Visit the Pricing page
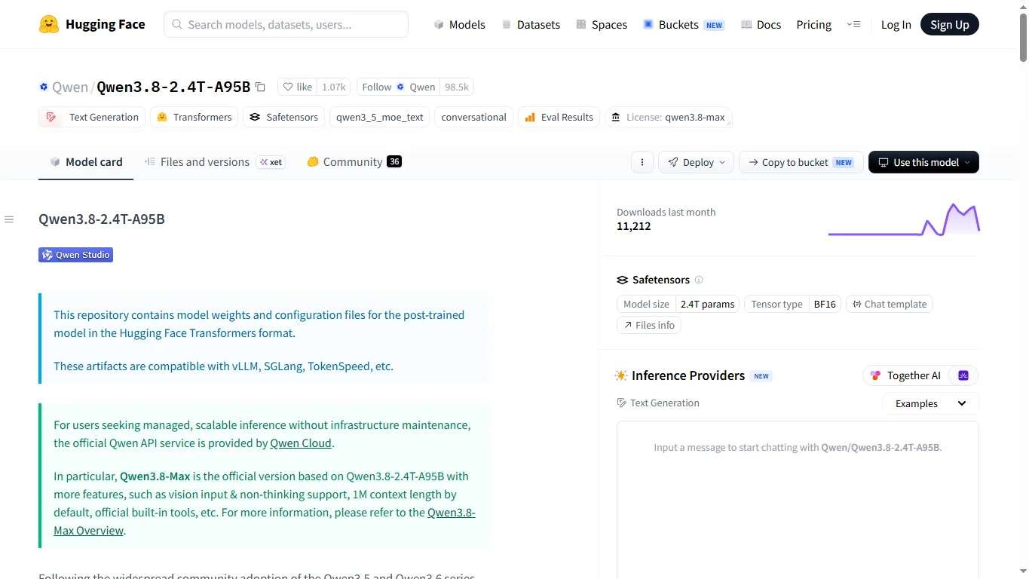1029x579 pixels. pyautogui.click(x=813, y=24)
